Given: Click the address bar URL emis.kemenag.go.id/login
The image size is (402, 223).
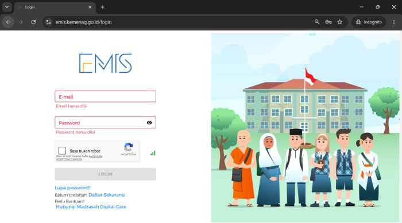Looking at the screenshot, I should (83, 22).
